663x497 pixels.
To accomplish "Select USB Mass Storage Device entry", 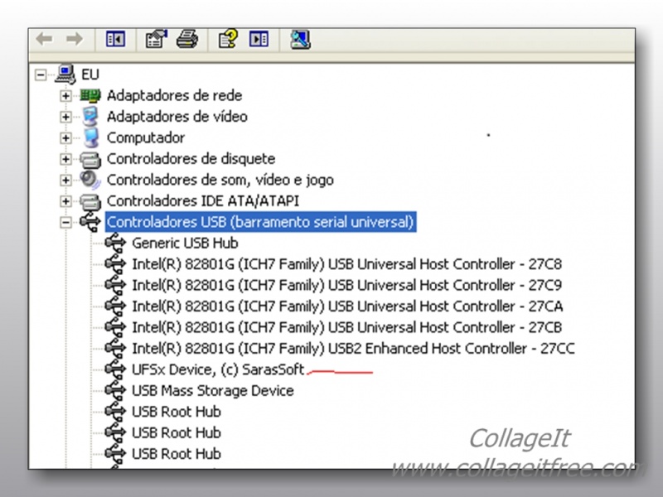I will pos(213,391).
